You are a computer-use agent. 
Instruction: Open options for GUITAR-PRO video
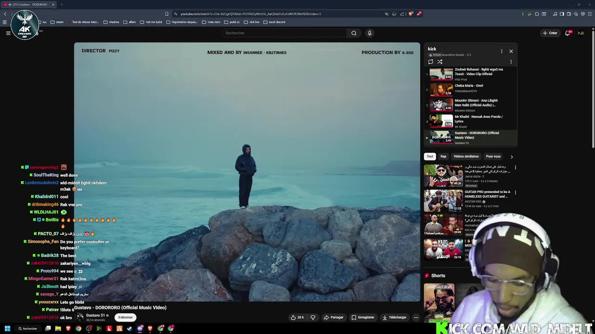(x=515, y=193)
